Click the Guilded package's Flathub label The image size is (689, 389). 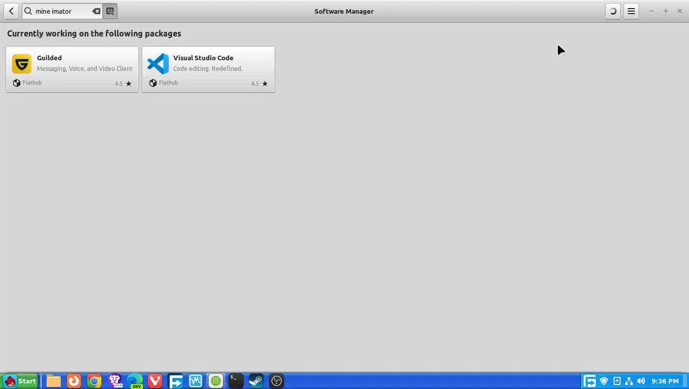pyautogui.click(x=32, y=83)
